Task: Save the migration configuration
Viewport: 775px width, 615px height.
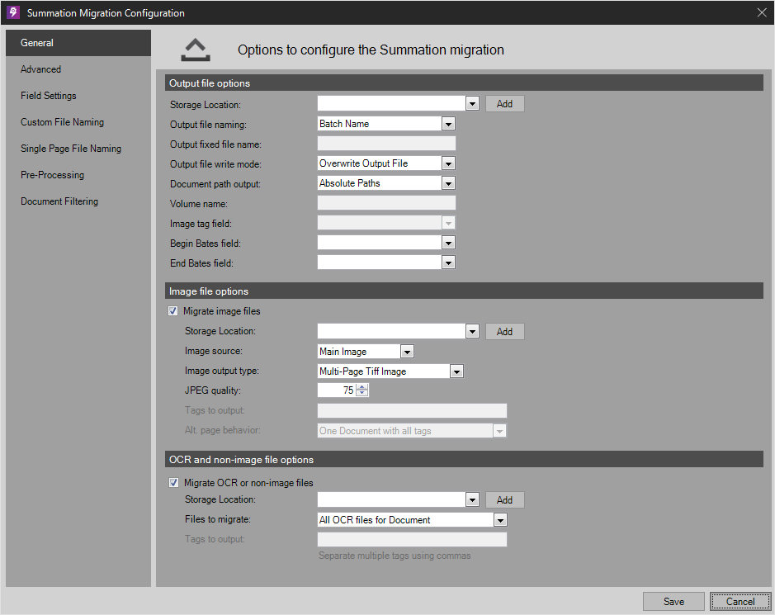Action: tap(673, 601)
